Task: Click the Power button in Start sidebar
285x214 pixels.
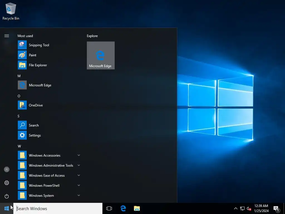Action: (x=7, y=196)
